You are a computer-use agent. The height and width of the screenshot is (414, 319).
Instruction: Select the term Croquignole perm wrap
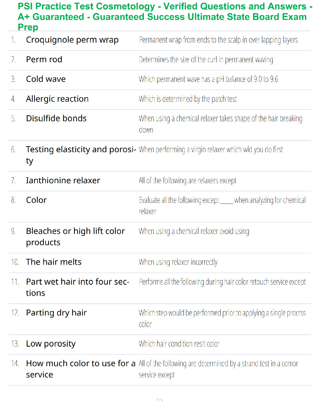tap(72, 40)
